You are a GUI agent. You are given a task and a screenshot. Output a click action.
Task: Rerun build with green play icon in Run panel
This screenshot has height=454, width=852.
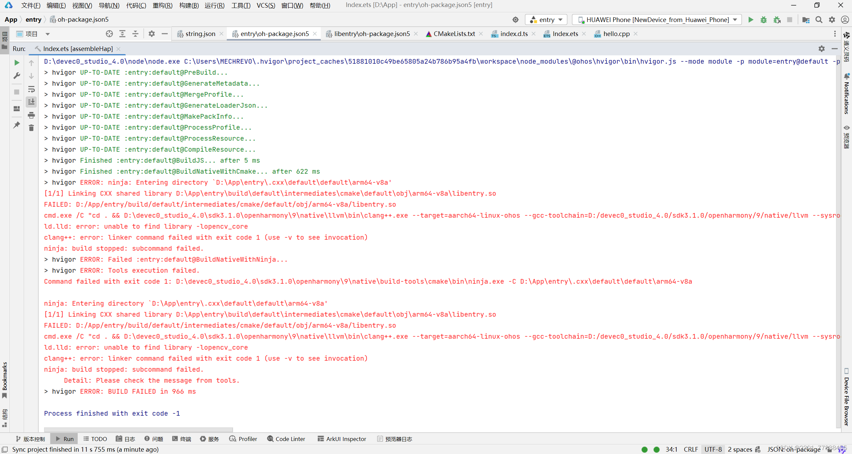pyautogui.click(x=17, y=63)
